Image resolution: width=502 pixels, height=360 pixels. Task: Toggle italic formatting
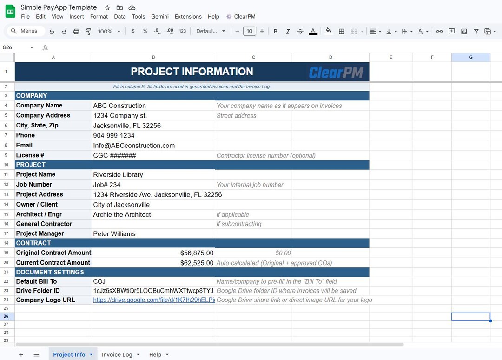tap(288, 31)
